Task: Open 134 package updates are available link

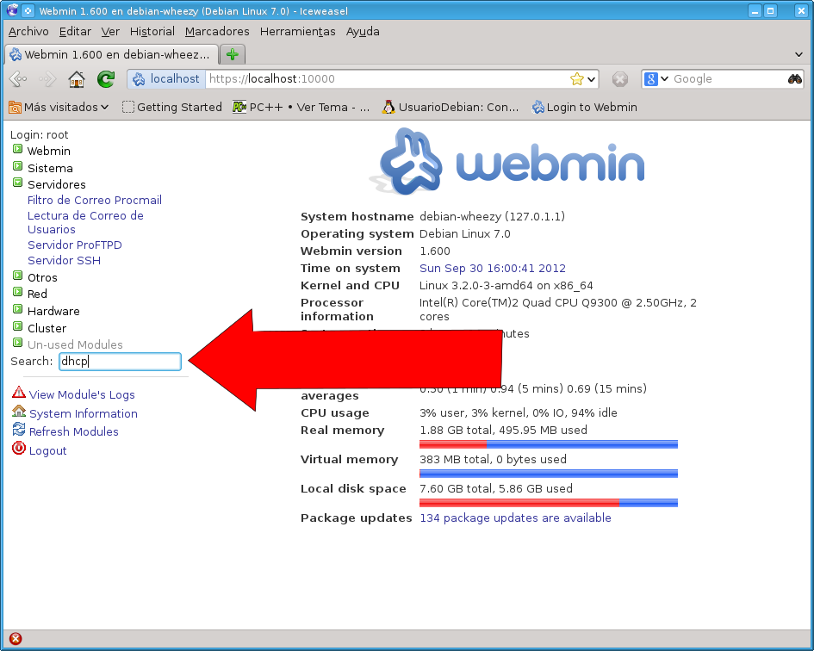Action: pyautogui.click(x=515, y=518)
